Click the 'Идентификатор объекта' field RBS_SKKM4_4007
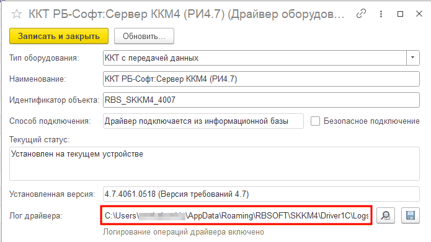Viewport: 431px width, 242px height. pos(261,100)
